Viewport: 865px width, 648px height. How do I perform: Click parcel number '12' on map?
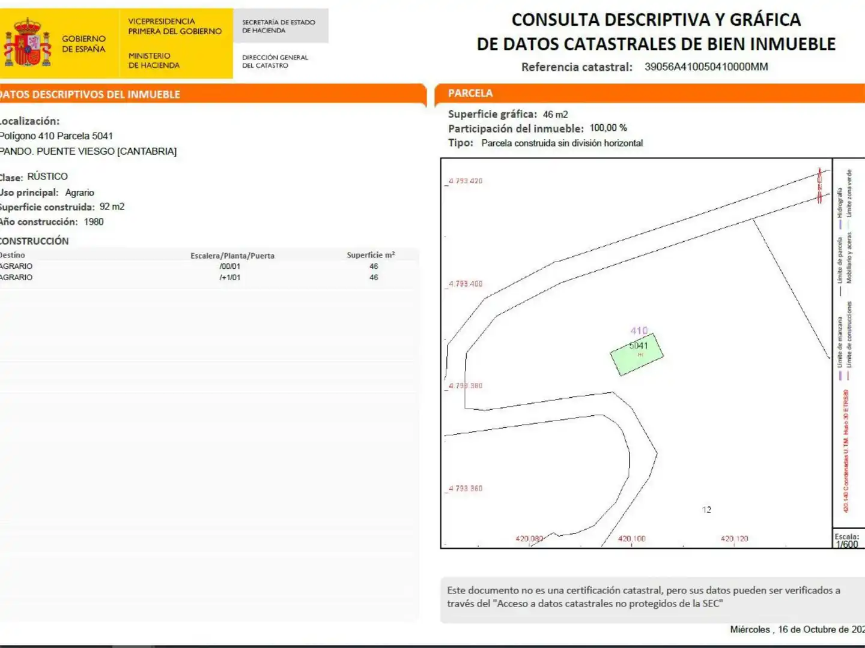706,510
